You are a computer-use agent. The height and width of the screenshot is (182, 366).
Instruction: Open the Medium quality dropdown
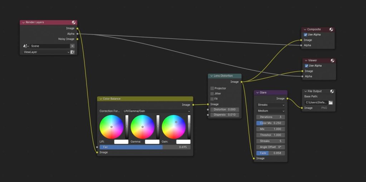(x=271, y=111)
